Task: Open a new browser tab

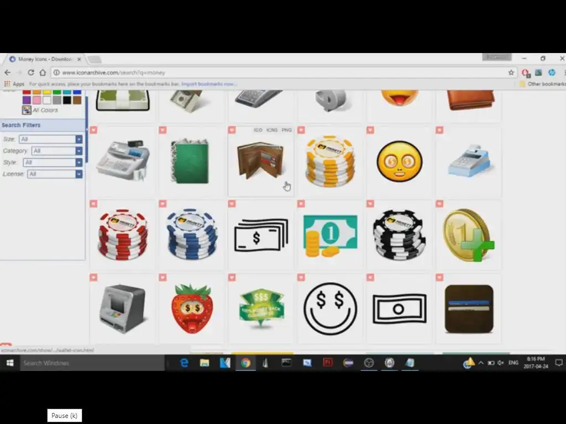Action: 94,59
